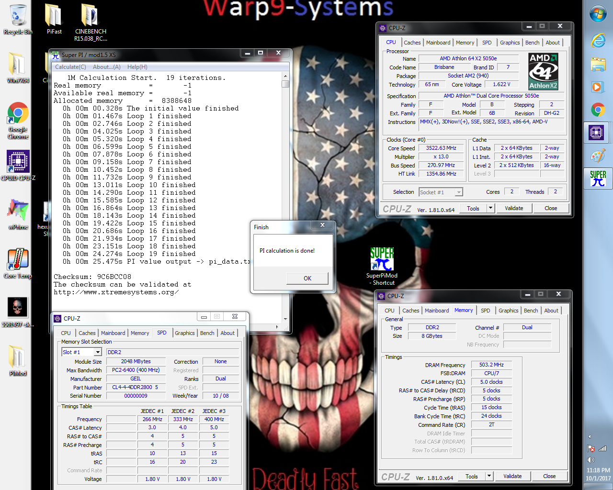
Task: Open Socket #1 selection dropdown
Action: coord(459,192)
